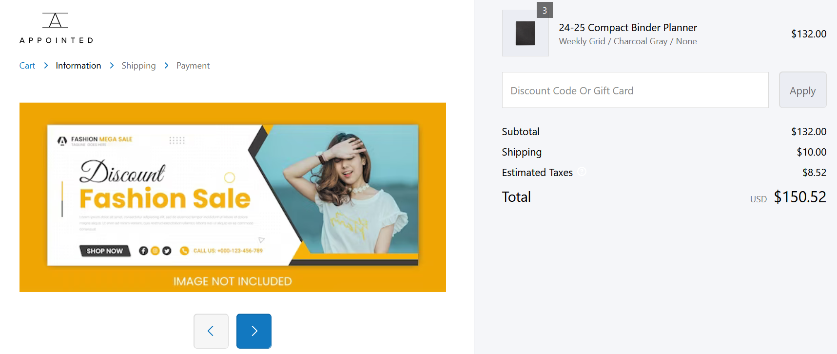Click the Appointed logo
The image size is (837, 354).
56,28
